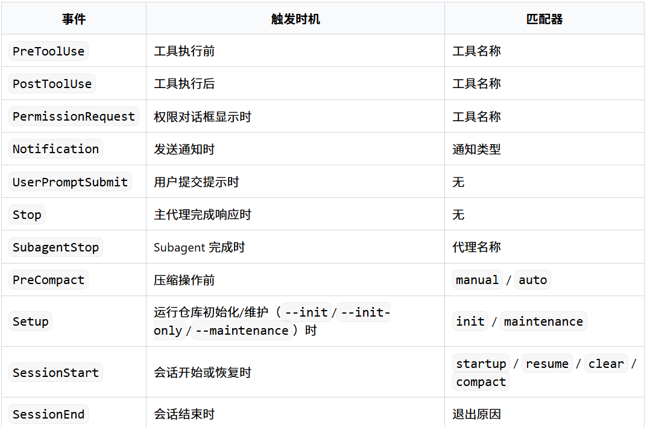Click the 主代理完成响应时 text

pos(203,214)
